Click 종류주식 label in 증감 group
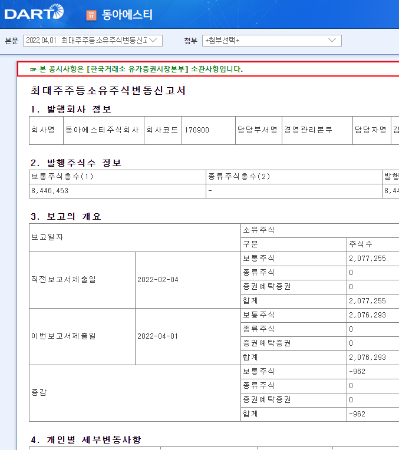The height and width of the screenshot is (450, 399). coord(259,386)
